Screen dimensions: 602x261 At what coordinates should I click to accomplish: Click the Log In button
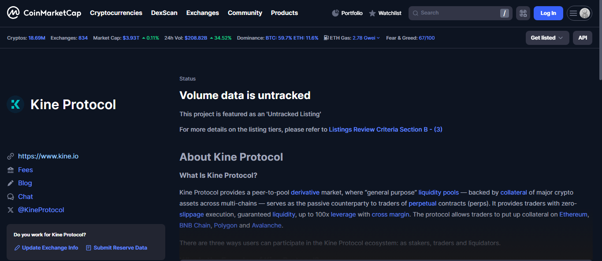[548, 13]
